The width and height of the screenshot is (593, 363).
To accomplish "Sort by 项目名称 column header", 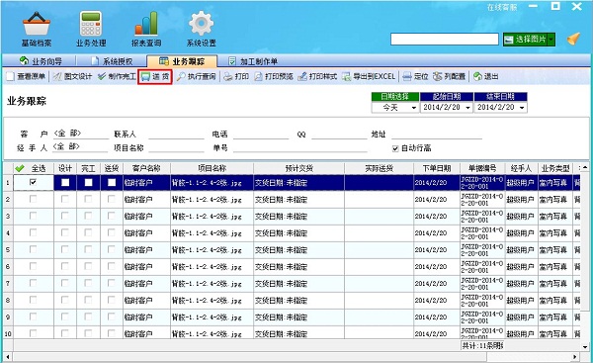I will click(x=212, y=168).
